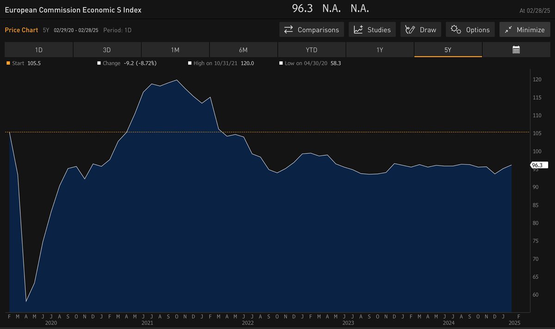Choose the YTD time range

311,50
